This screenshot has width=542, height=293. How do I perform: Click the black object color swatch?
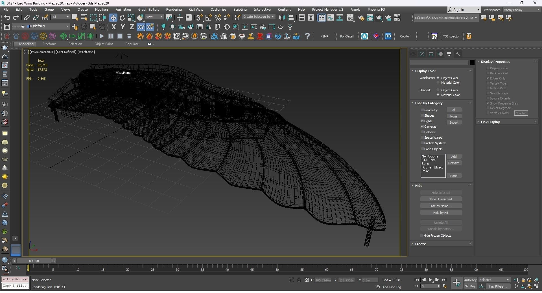[x=472, y=63]
